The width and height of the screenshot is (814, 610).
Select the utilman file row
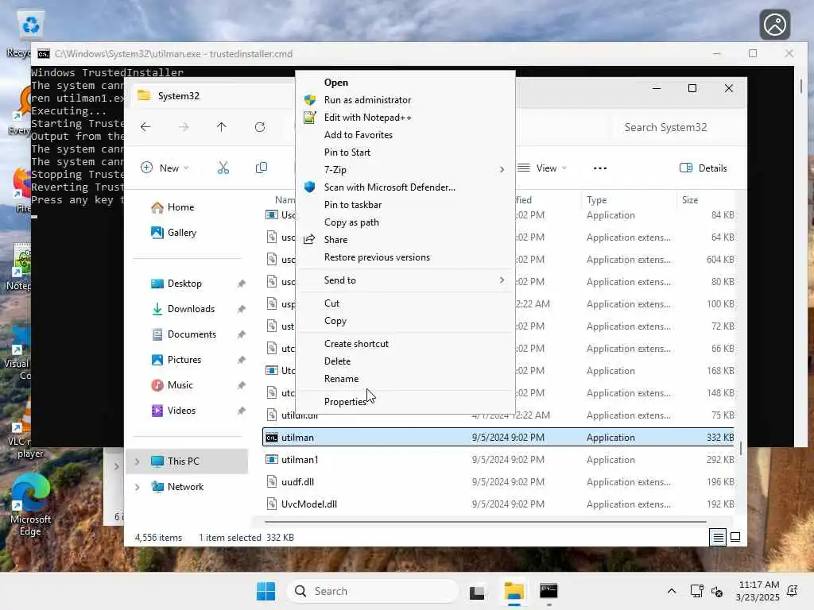[x=498, y=438]
